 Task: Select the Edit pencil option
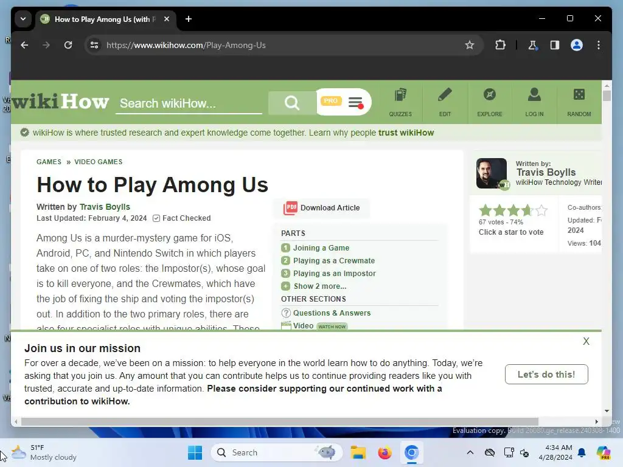point(445,102)
